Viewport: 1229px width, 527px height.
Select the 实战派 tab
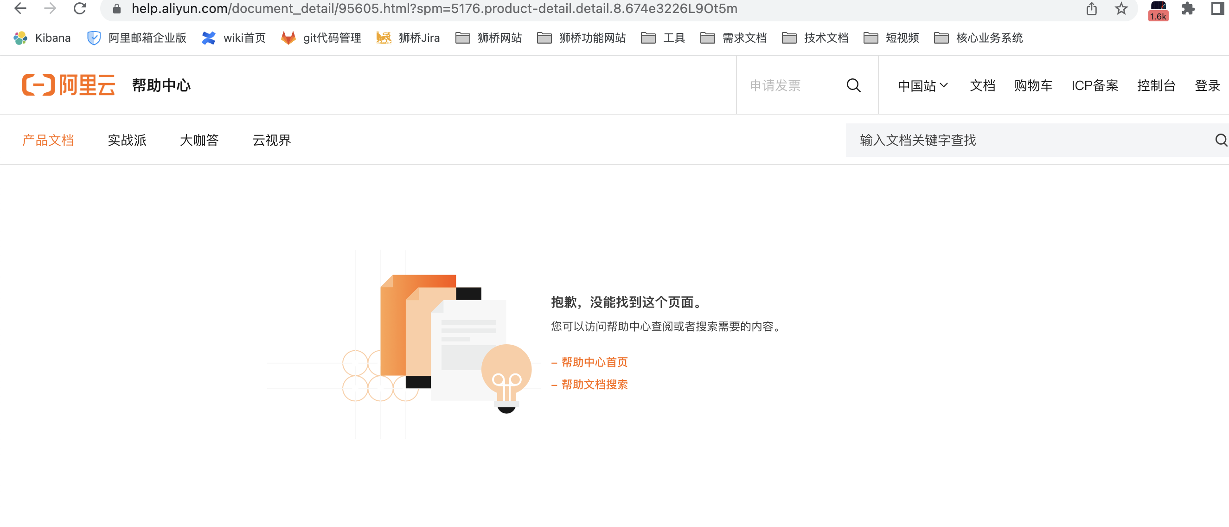(127, 140)
